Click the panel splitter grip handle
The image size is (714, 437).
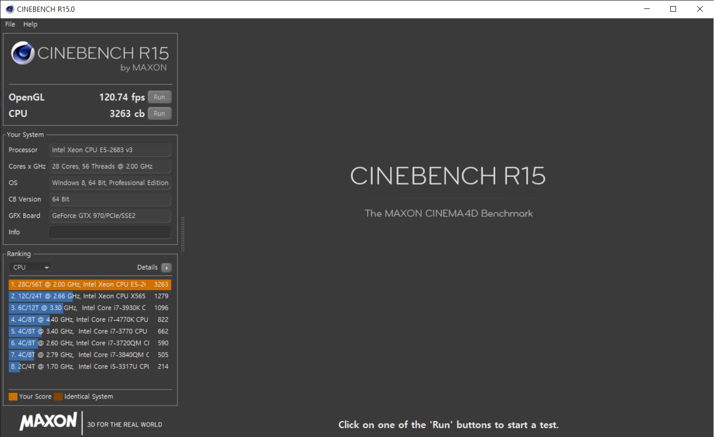point(183,234)
